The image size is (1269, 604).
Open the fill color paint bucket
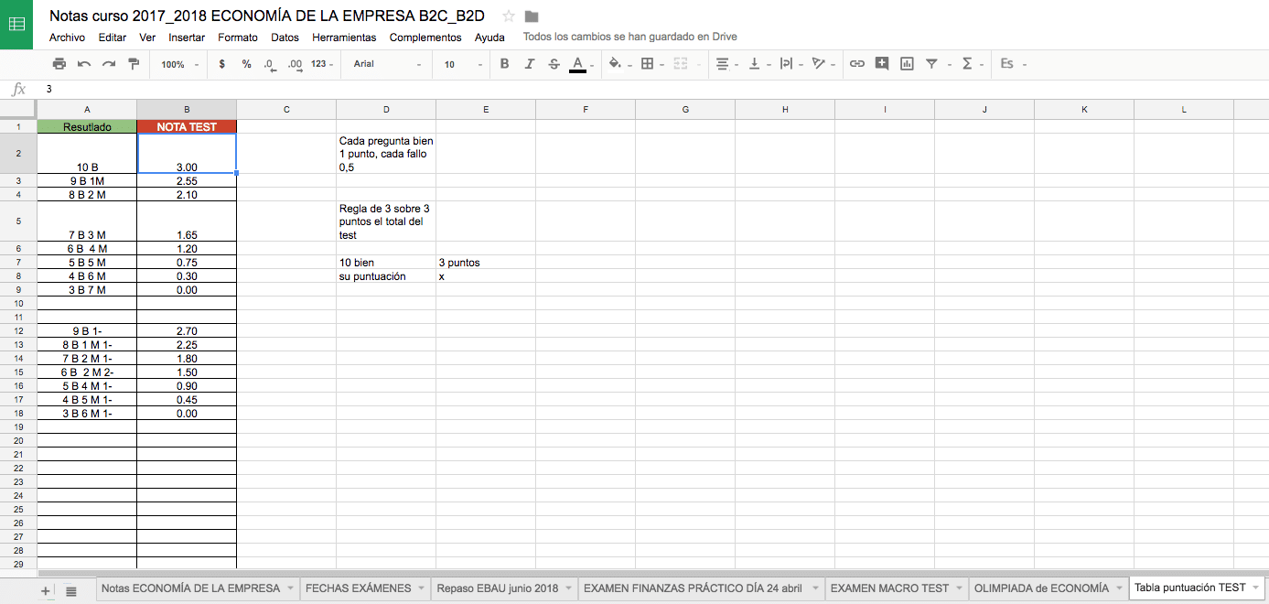(615, 64)
